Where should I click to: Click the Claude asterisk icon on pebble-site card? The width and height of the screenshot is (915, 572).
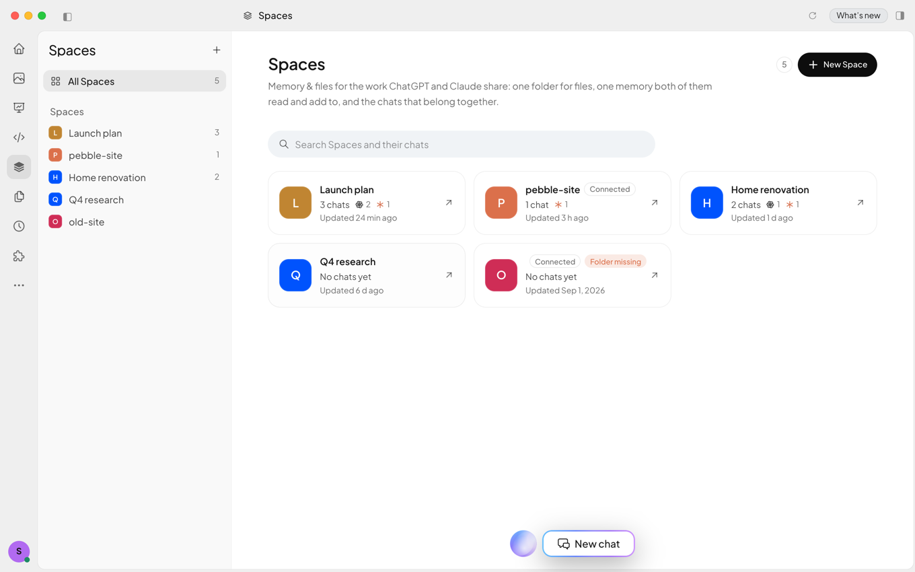[558, 205]
